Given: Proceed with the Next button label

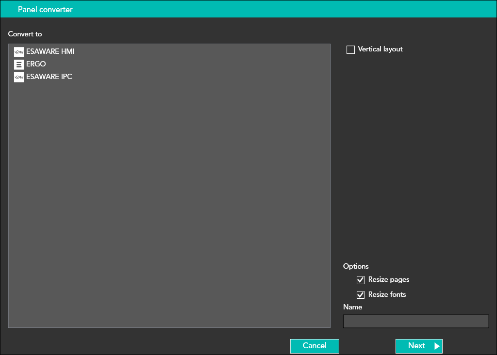Looking at the screenshot, I should click(416, 346).
